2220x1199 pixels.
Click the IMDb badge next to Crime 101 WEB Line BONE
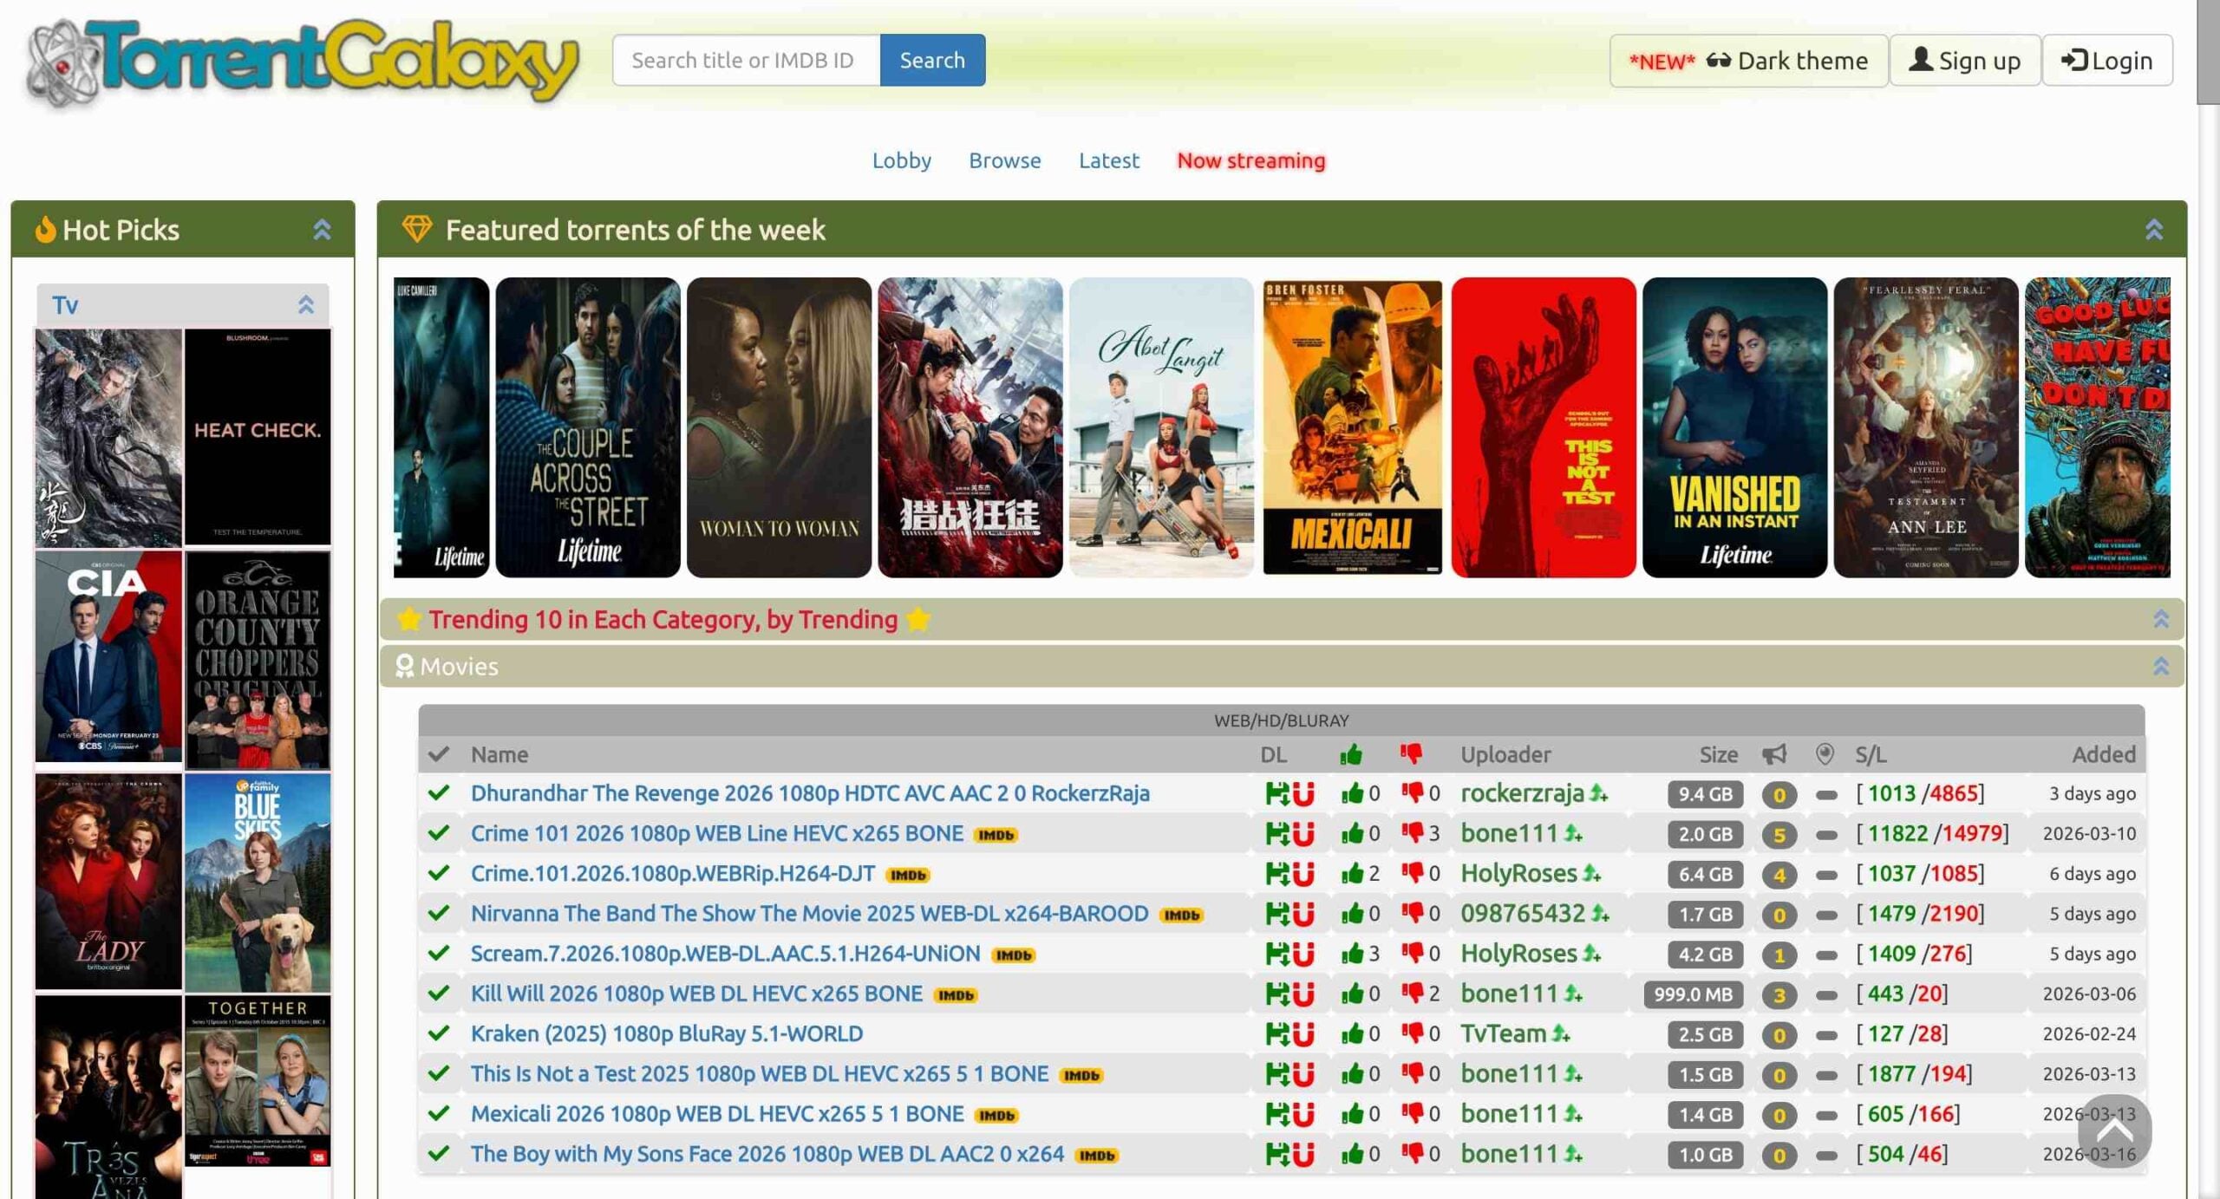click(996, 835)
